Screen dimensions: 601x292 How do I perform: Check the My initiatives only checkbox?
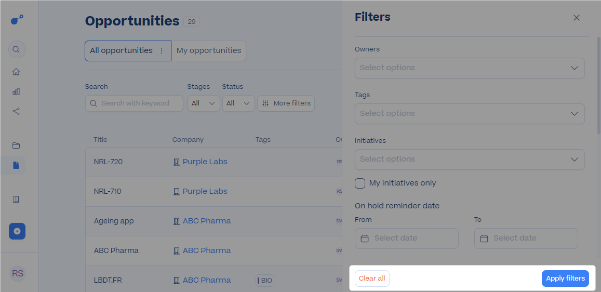(360, 183)
